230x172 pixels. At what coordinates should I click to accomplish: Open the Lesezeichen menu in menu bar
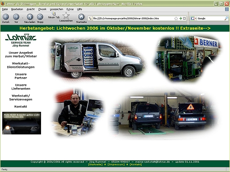point(56,9)
